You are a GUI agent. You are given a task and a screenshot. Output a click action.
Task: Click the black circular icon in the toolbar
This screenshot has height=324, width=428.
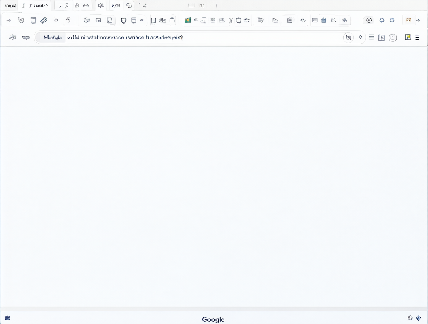pyautogui.click(x=369, y=20)
